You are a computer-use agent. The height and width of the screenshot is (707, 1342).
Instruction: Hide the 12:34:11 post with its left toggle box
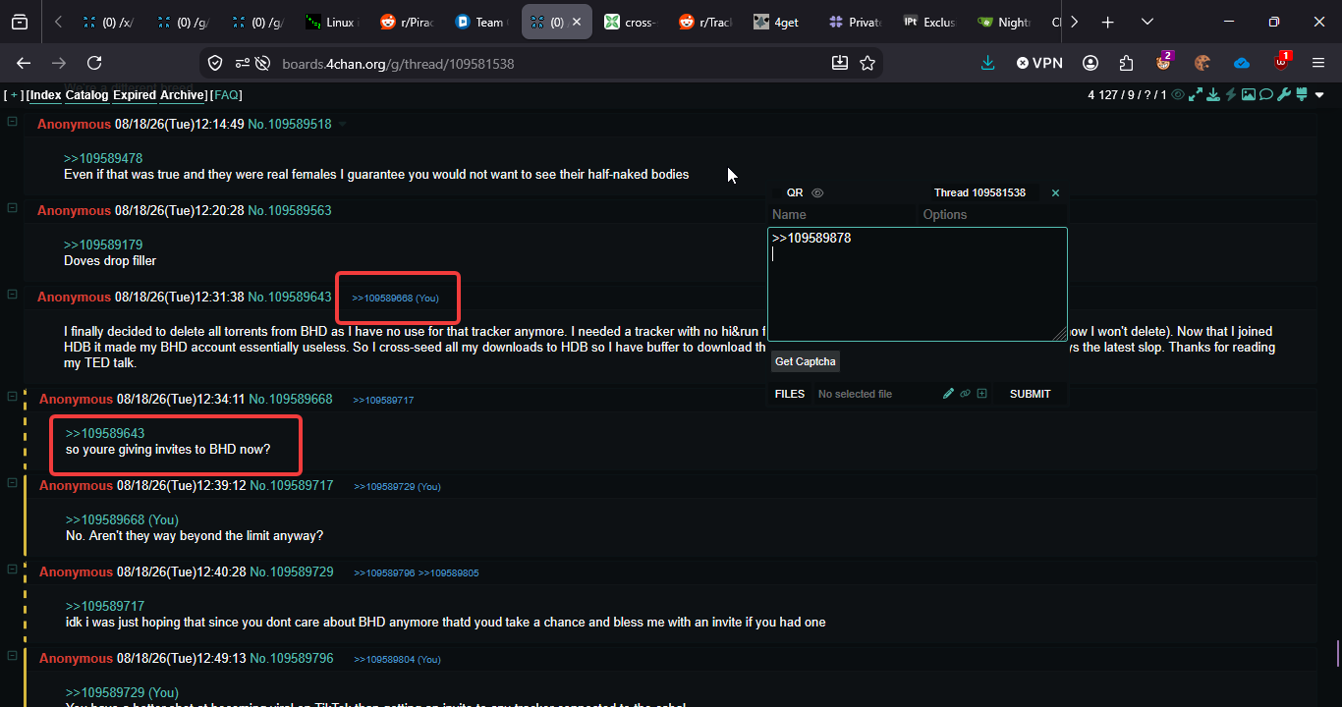13,397
